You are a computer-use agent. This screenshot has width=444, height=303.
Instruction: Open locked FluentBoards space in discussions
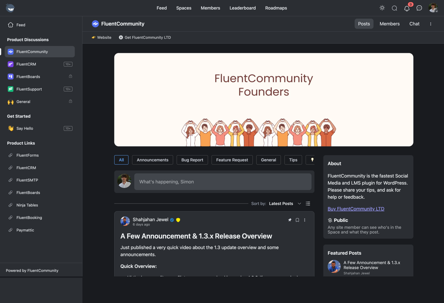[40, 77]
